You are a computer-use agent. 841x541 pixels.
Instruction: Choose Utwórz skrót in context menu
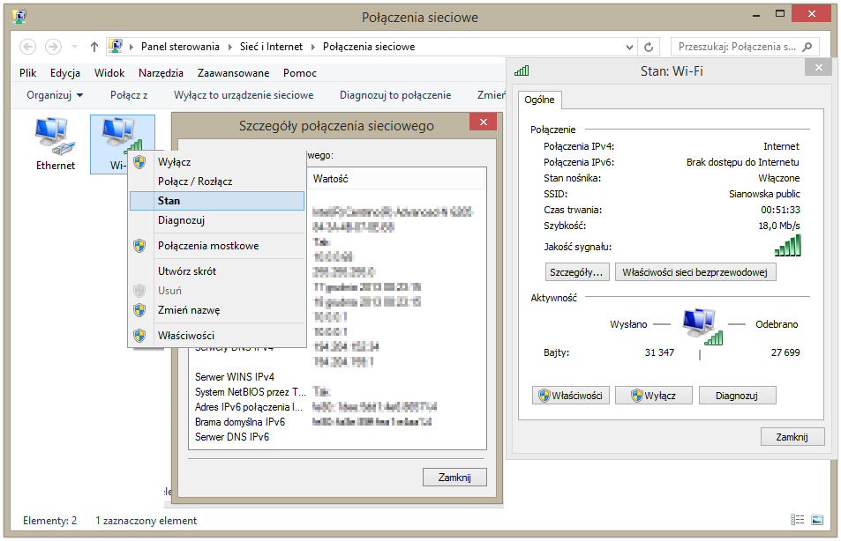217,271
